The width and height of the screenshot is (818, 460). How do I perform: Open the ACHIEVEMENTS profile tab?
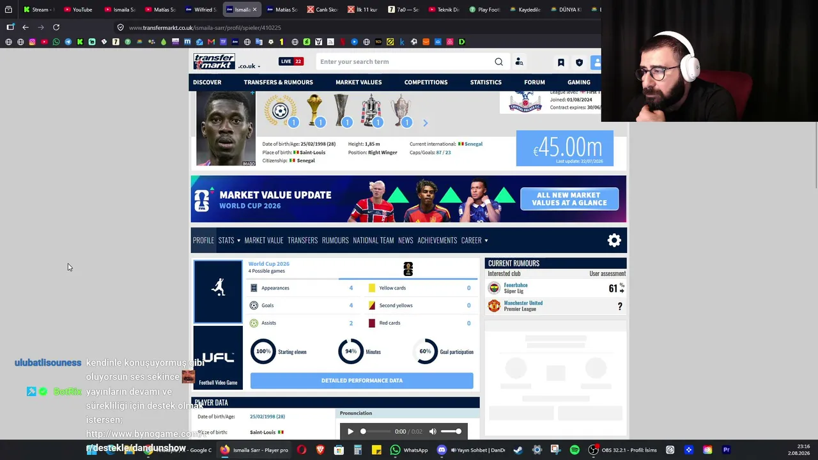click(x=437, y=240)
